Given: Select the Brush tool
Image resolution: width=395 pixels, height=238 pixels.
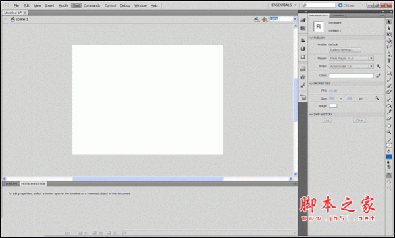Looking at the screenshot, I should (389, 86).
